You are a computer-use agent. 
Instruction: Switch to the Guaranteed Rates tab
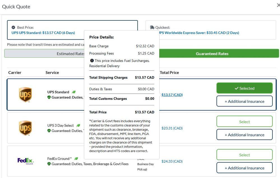219,54
